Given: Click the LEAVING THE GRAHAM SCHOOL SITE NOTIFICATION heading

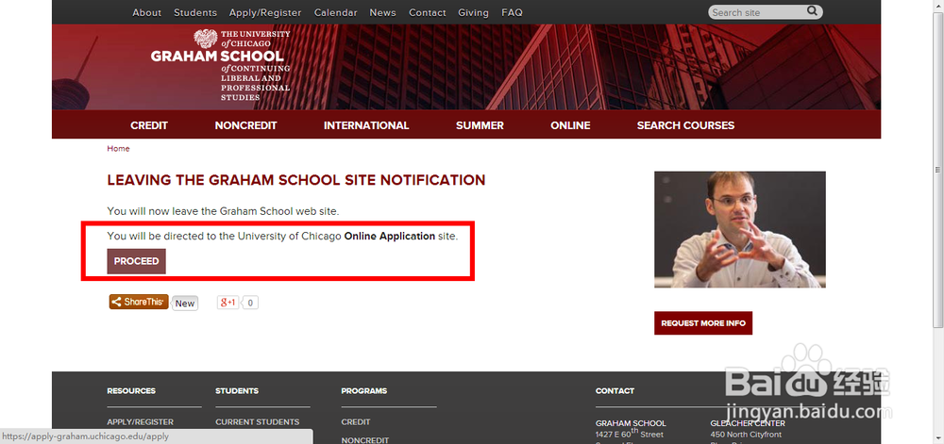Looking at the screenshot, I should point(296,180).
